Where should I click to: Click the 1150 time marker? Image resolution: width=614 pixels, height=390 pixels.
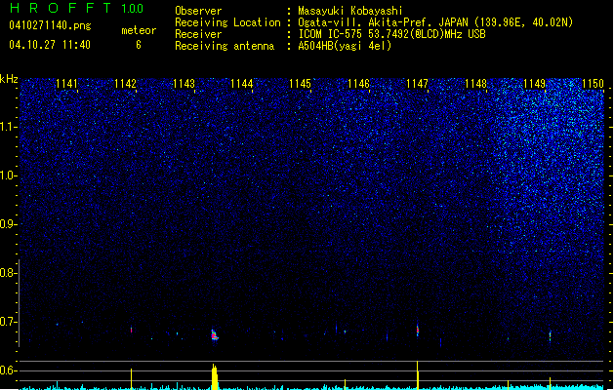point(593,84)
